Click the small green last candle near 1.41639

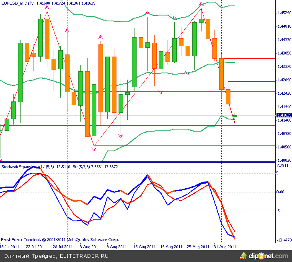pyautogui.click(x=235, y=116)
